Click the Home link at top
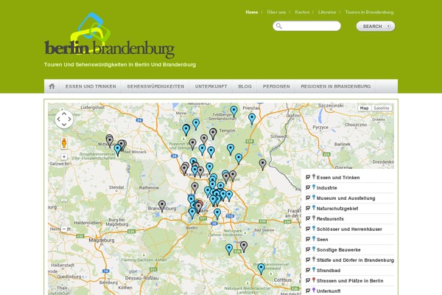 pos(252,12)
